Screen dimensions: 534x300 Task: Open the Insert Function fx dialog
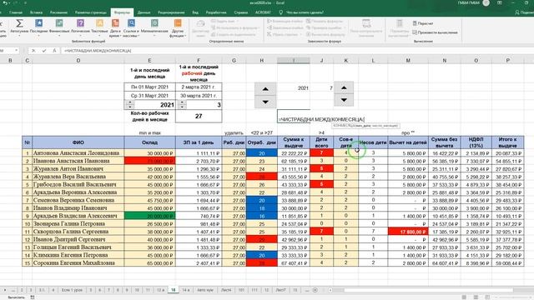54,51
